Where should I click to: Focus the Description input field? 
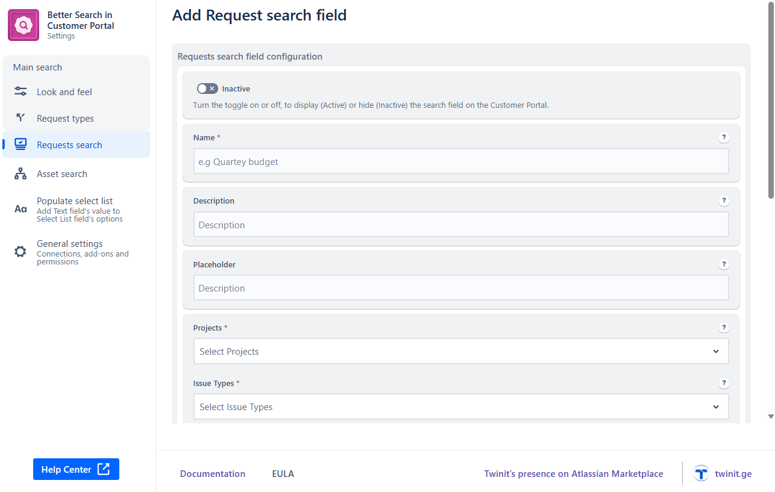[x=461, y=225]
